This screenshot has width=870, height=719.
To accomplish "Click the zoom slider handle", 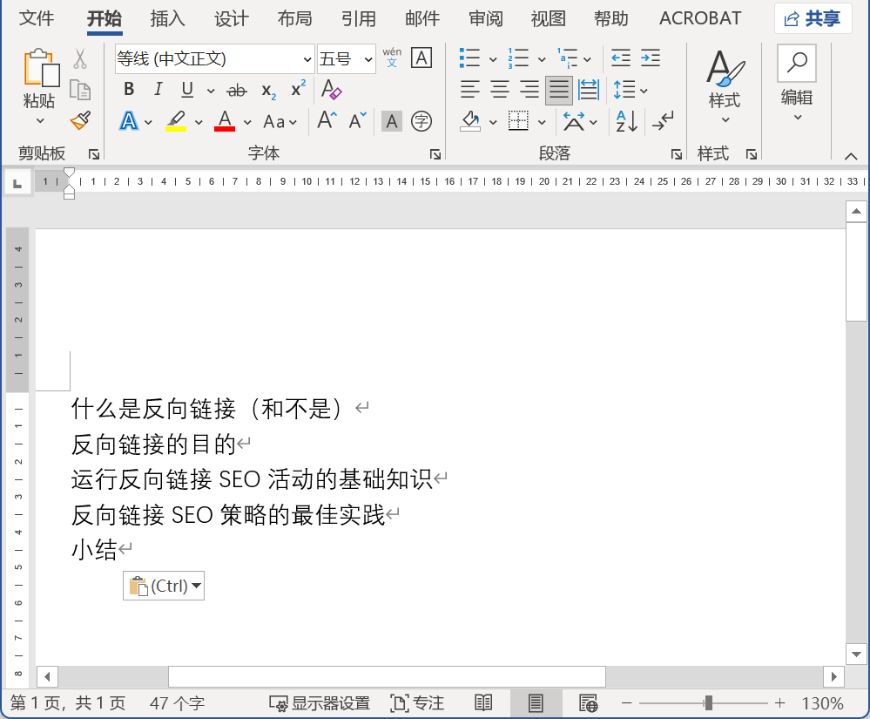I will (709, 703).
